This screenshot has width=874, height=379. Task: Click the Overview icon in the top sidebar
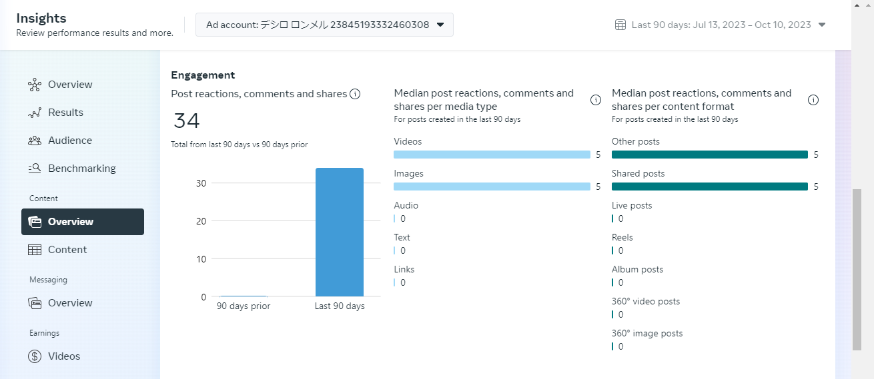(x=35, y=85)
